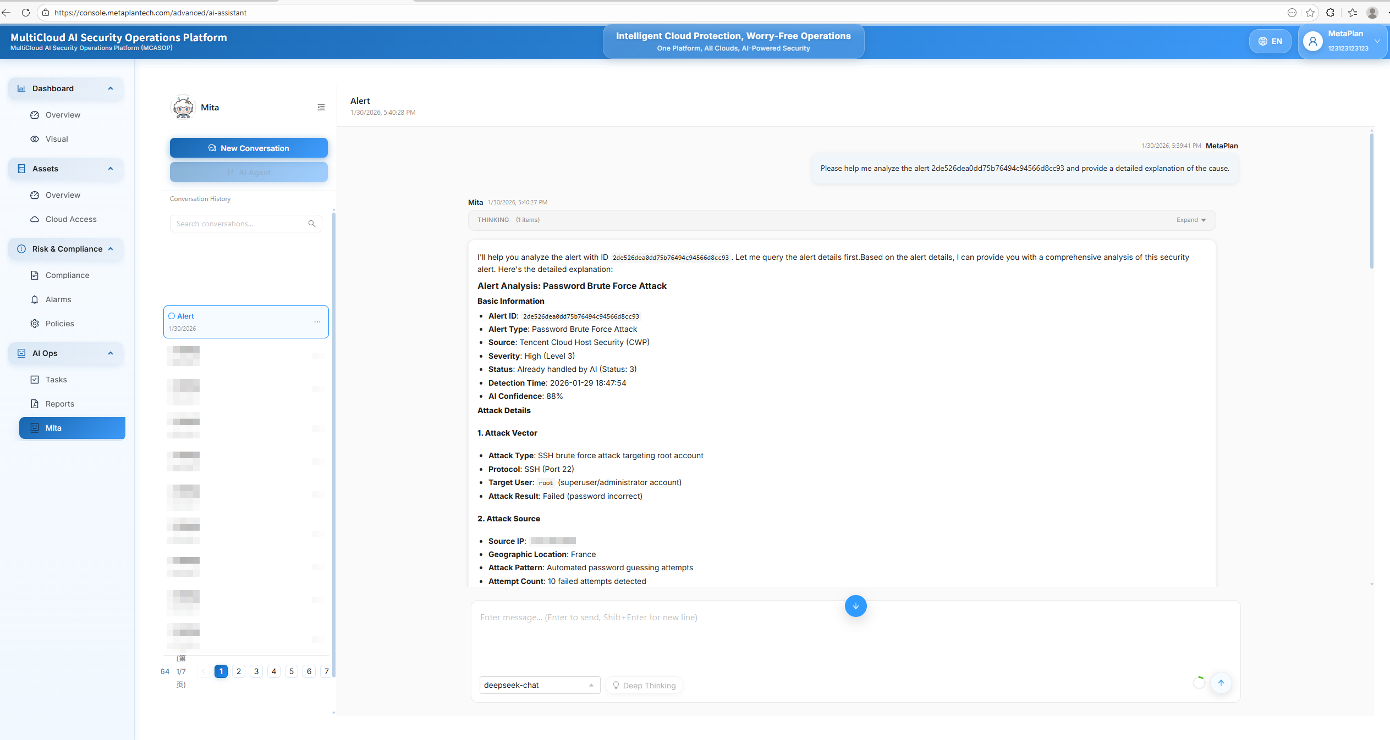Select the Visual eye icon under Dashboard
This screenshot has height=740, width=1390.
(35, 139)
